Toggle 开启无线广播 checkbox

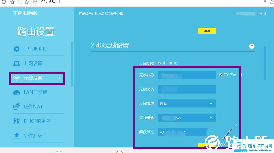[221, 75]
